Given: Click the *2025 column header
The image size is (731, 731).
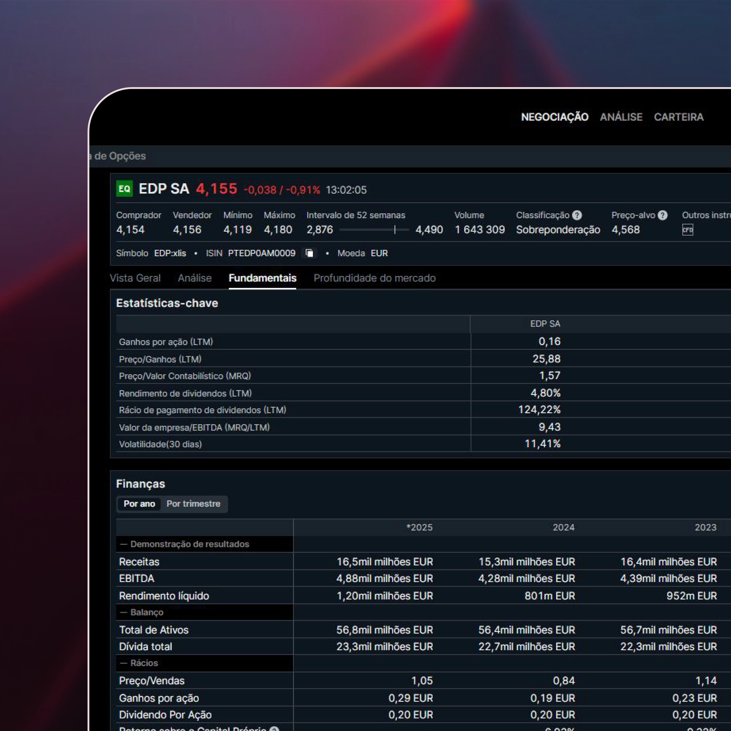Looking at the screenshot, I should point(419,527).
